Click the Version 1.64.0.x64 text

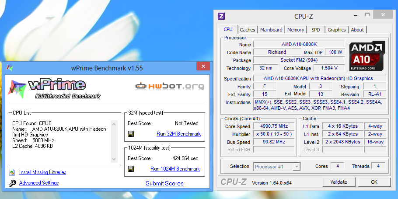point(272,183)
